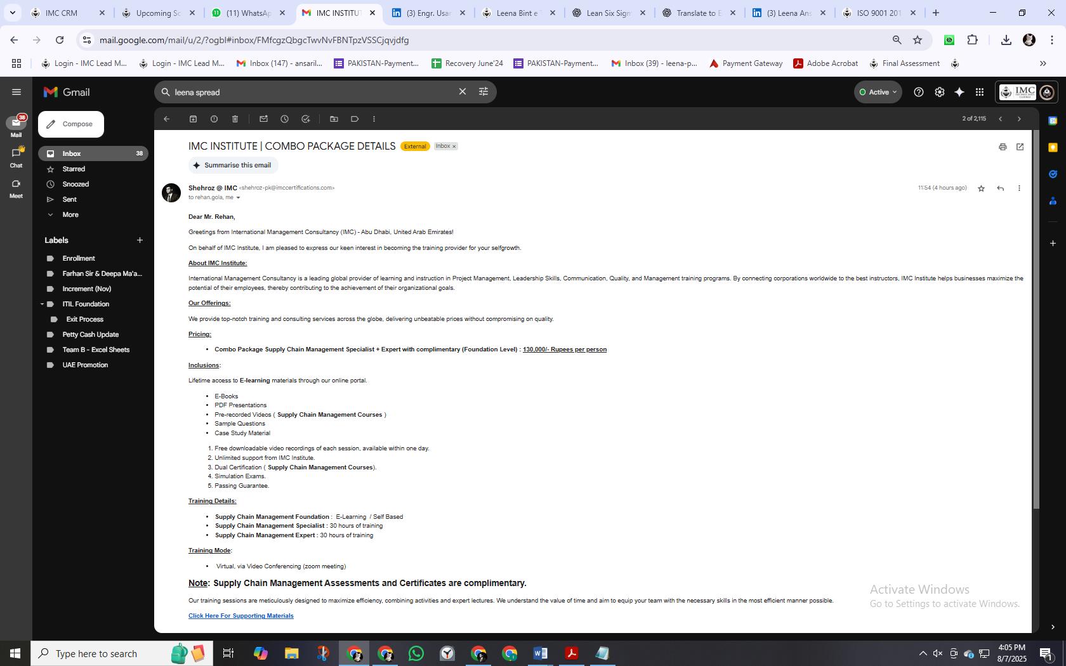The image size is (1066, 666).
Task: Click Summarise this email button
Action: 233,166
